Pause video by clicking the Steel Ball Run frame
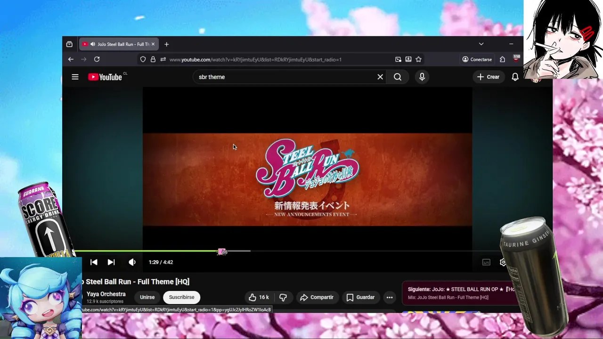603x339 pixels. tap(307, 179)
